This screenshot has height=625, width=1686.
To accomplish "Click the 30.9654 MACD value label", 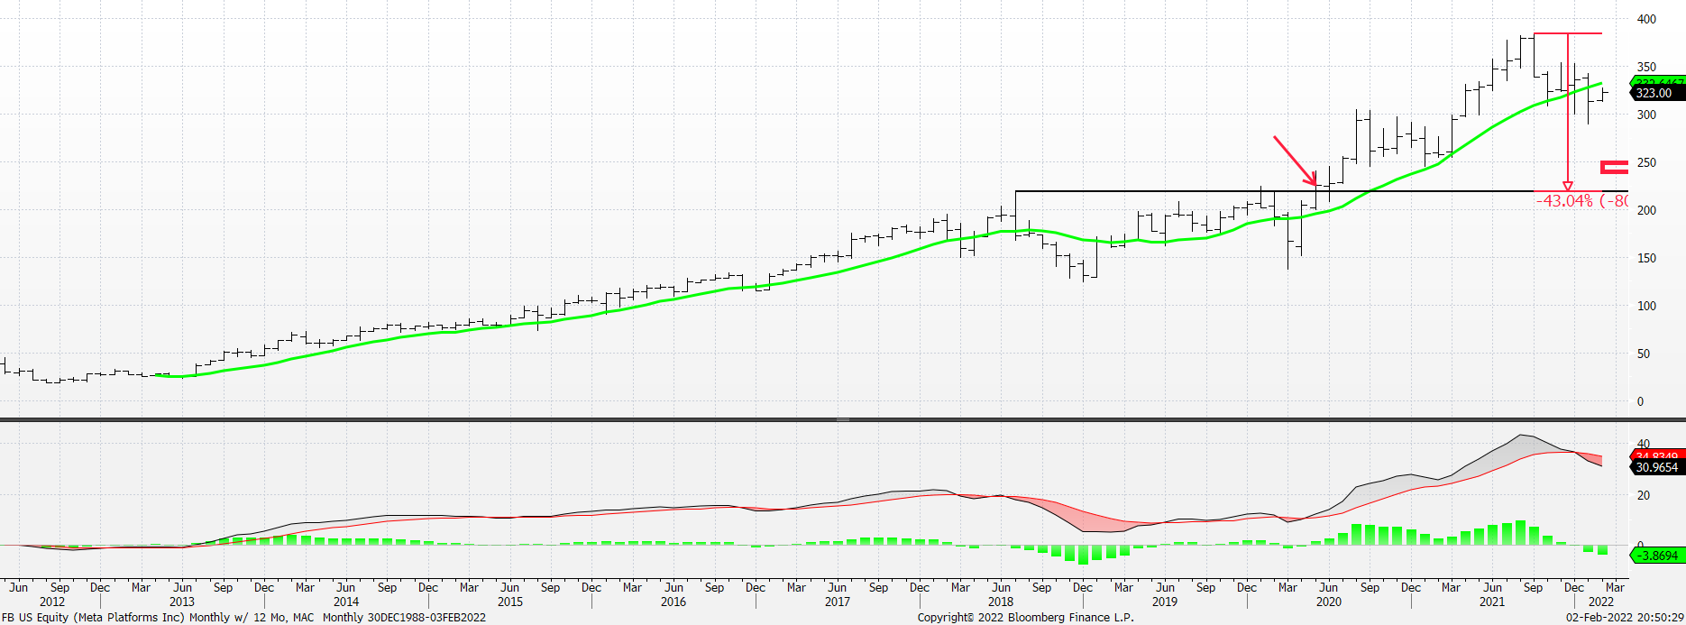I will 1657,467.
